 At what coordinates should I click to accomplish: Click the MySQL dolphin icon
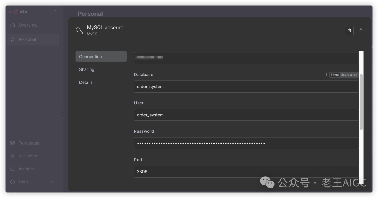[79, 30]
